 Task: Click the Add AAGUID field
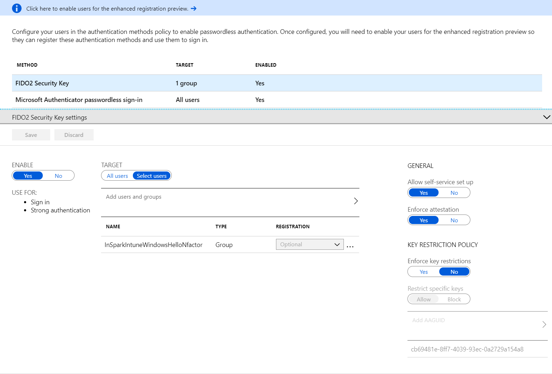429,320
